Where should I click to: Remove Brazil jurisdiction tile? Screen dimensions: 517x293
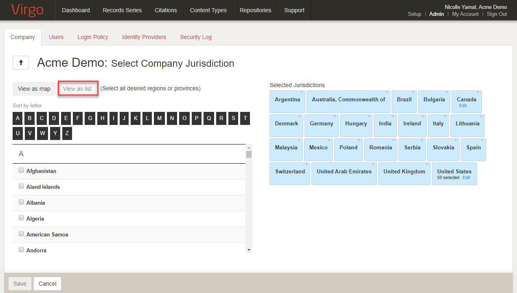tap(413, 92)
